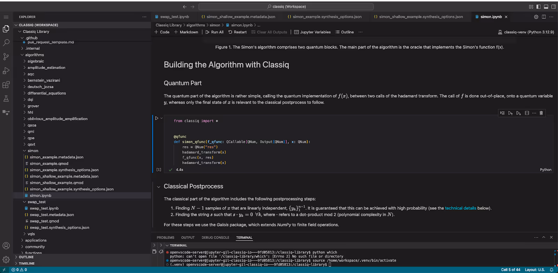Screen dimensions: 558x273
Task: Open more cell actions ellipsis
Action: point(534,113)
